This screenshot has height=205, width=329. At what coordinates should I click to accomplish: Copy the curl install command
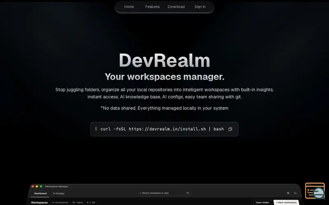(x=230, y=129)
